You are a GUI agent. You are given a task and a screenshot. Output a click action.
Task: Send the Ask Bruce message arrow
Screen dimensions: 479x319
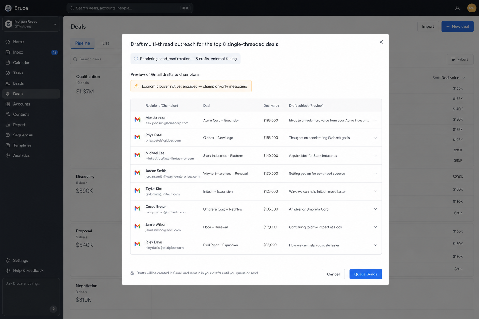53,309
